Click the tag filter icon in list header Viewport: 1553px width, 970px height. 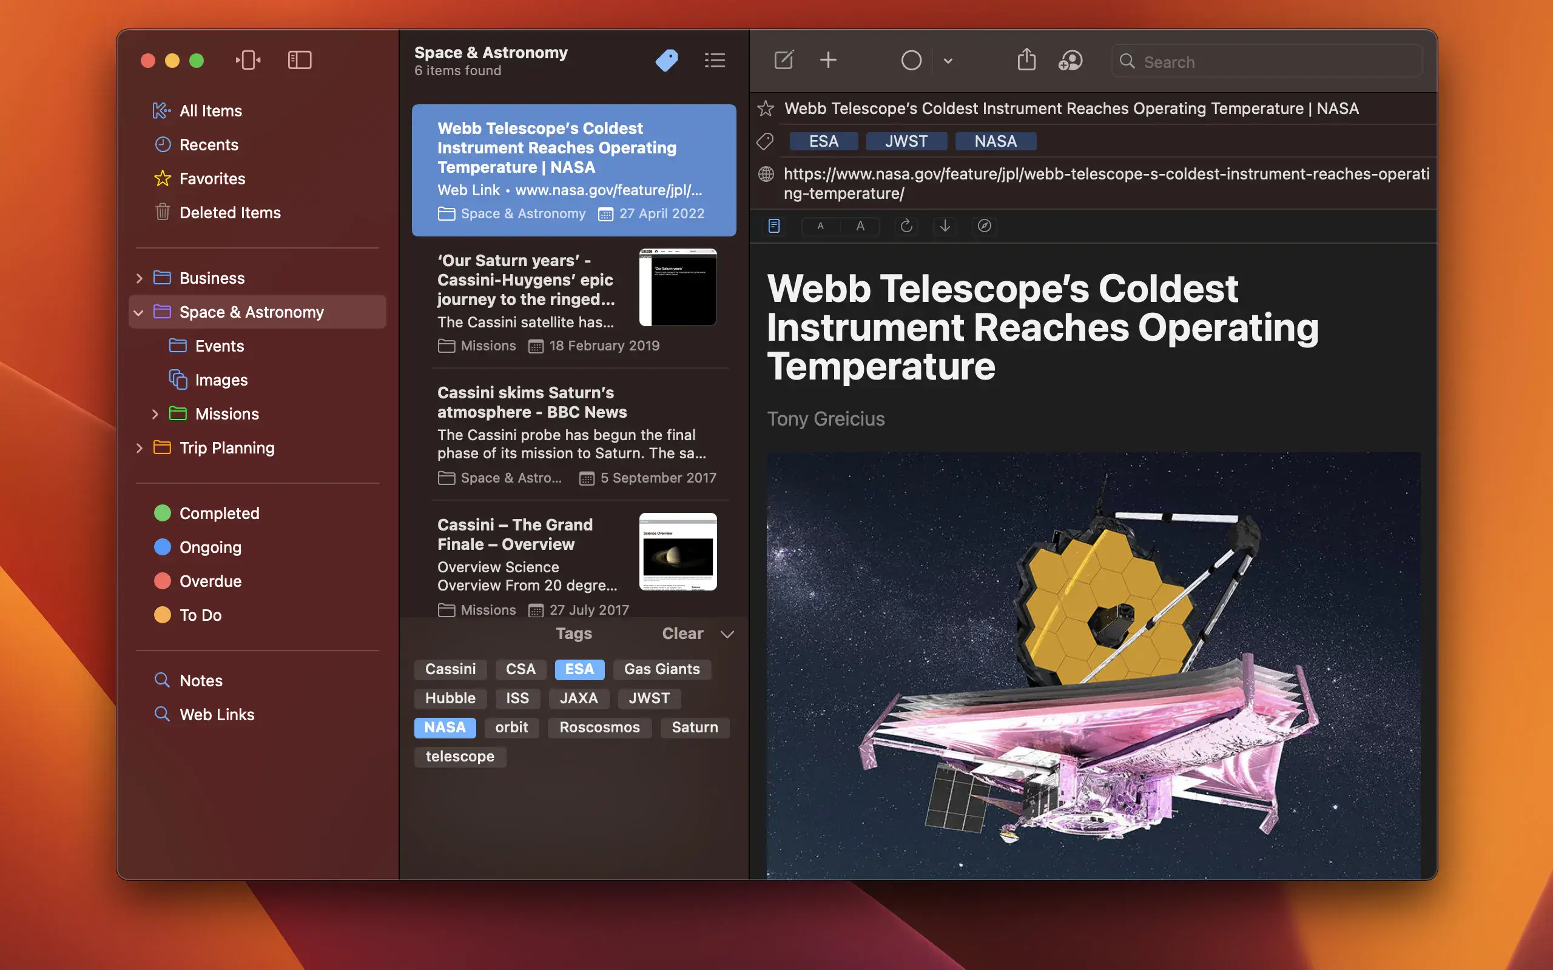[x=667, y=60]
